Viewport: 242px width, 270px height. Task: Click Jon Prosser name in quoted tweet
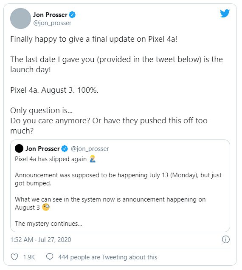click(42, 148)
